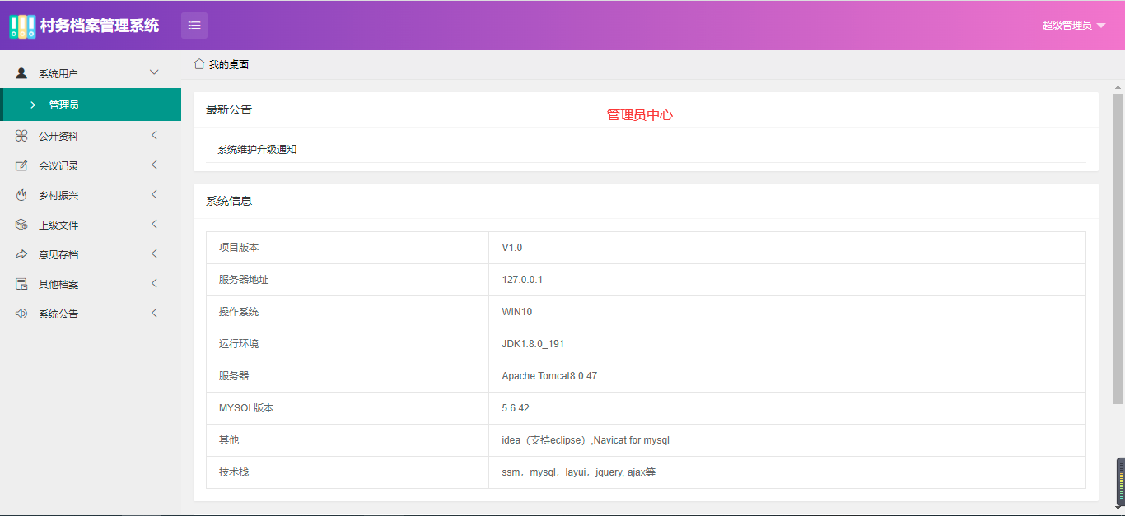Screen dimensions: 1125x516
Task: Open the 系统公告 menu label
Action: (x=58, y=314)
